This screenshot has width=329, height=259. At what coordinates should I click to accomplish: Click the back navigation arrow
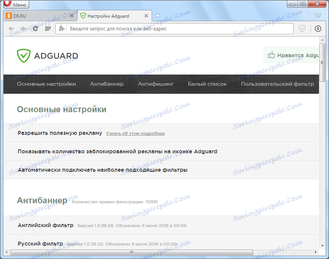point(11,28)
